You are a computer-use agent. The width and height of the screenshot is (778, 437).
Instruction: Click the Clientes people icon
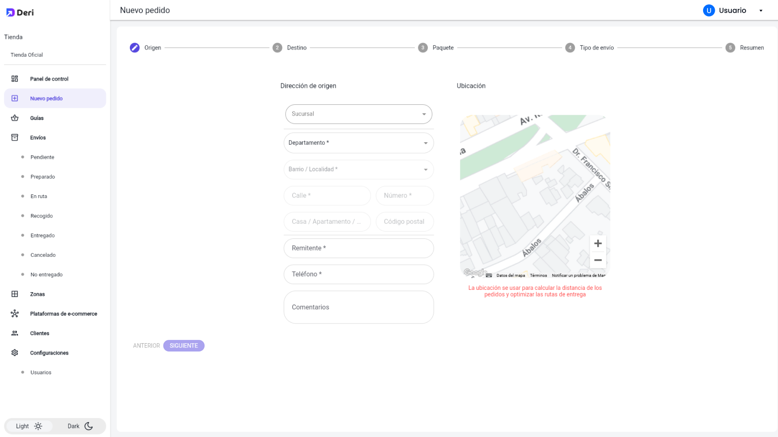[x=15, y=333]
